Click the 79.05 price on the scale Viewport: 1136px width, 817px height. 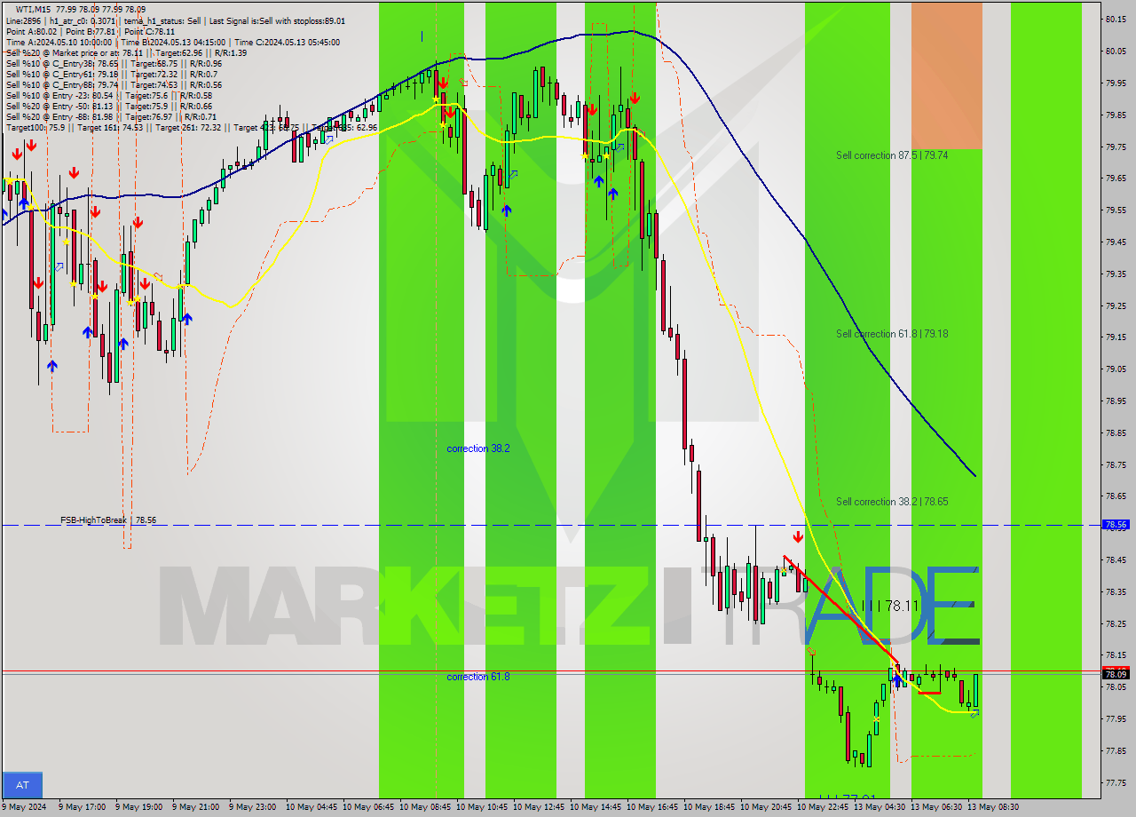point(1116,369)
